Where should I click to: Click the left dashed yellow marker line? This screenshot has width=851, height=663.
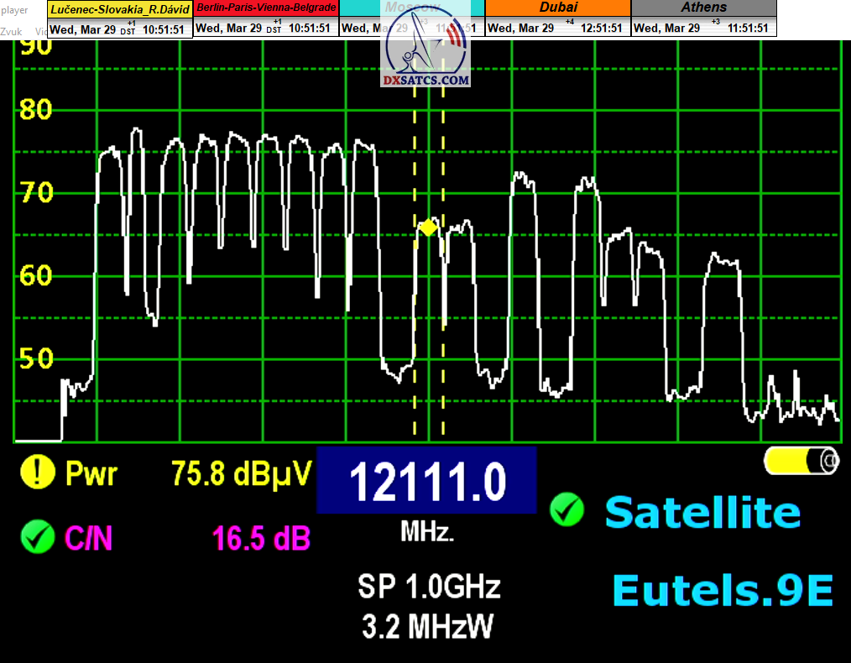pyautogui.click(x=415, y=336)
